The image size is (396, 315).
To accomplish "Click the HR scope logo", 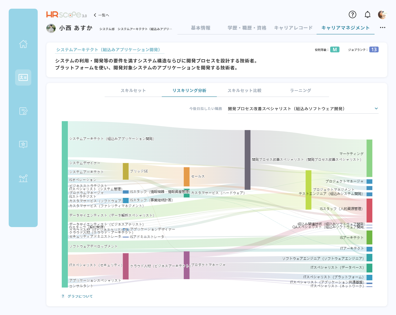I will (x=66, y=14).
